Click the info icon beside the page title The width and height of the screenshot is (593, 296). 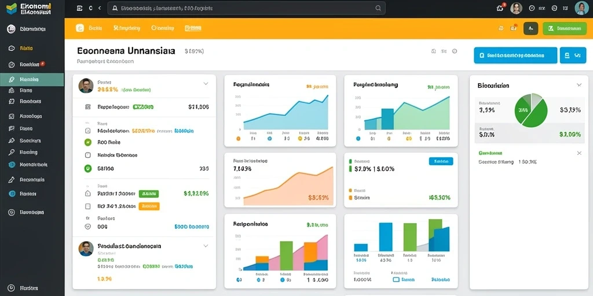tap(455, 51)
